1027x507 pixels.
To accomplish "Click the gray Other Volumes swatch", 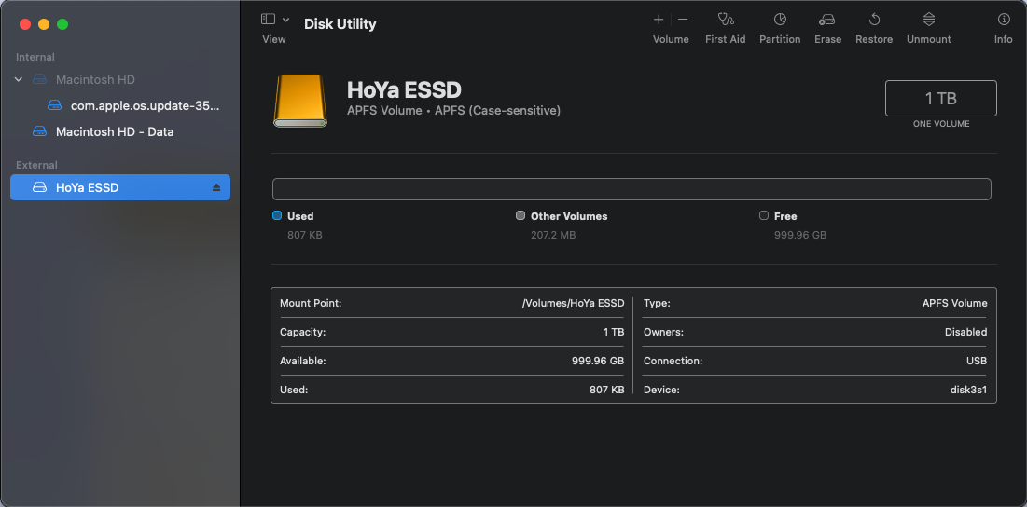I will (520, 215).
